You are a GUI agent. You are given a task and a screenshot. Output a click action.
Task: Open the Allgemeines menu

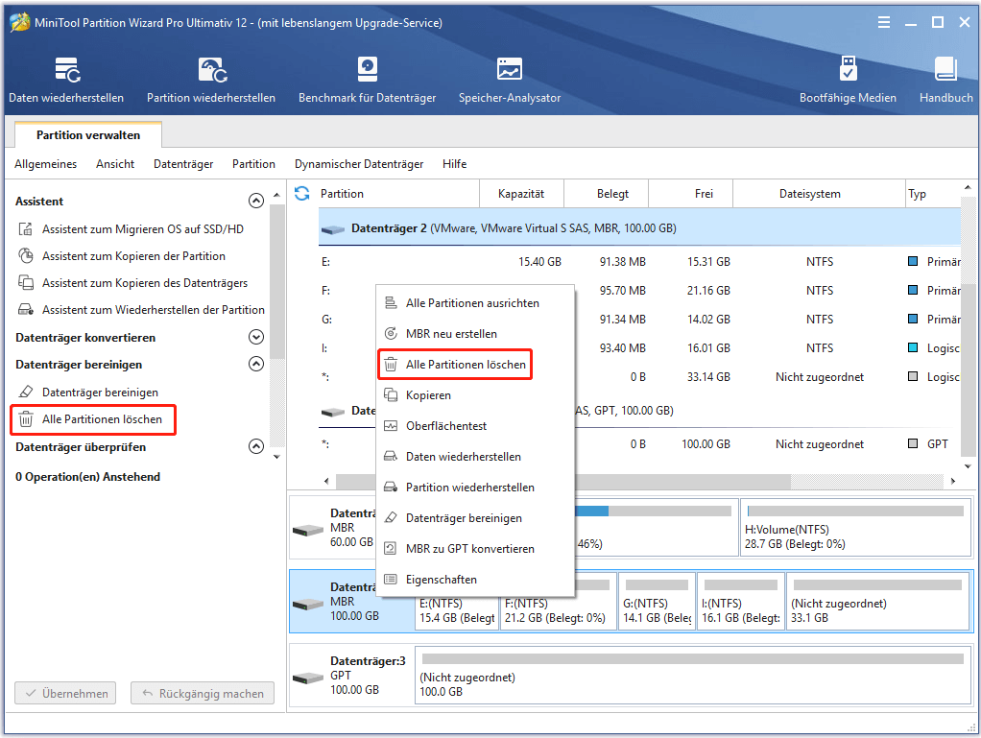coord(46,164)
